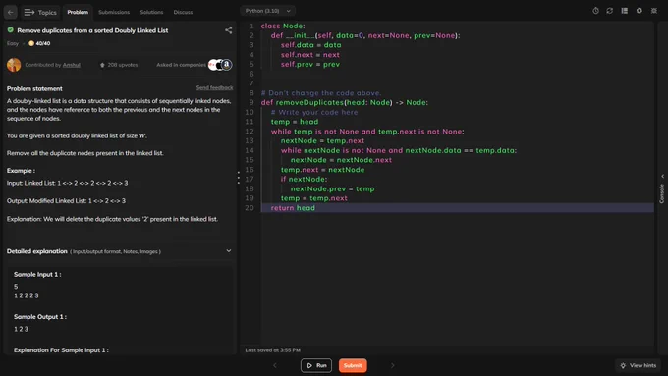Click the pane divider drag handle
The width and height of the screenshot is (668, 376).
point(238,178)
